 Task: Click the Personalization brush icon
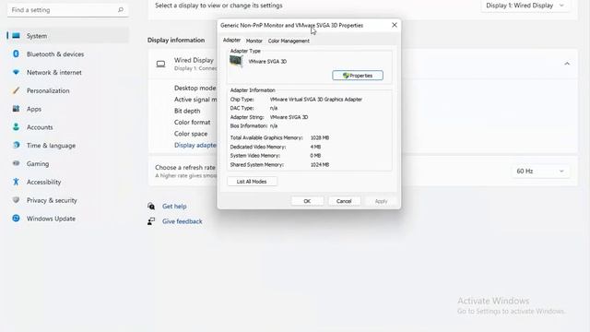tap(16, 90)
